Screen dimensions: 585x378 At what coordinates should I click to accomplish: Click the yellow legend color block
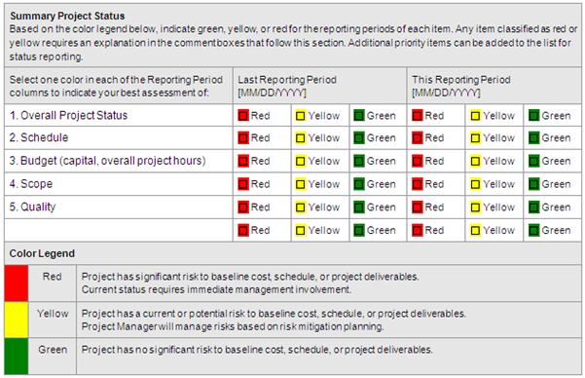point(17,320)
